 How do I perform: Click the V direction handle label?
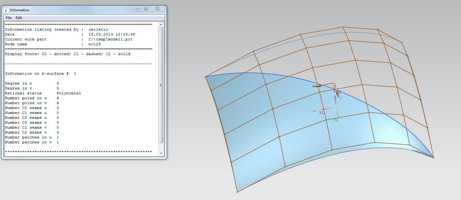click(313, 85)
